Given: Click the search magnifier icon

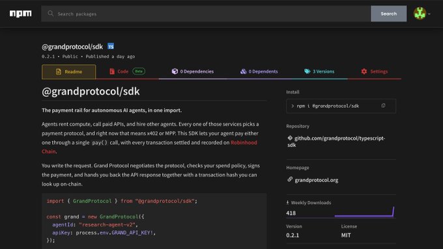Looking at the screenshot, I should [x=51, y=13].
